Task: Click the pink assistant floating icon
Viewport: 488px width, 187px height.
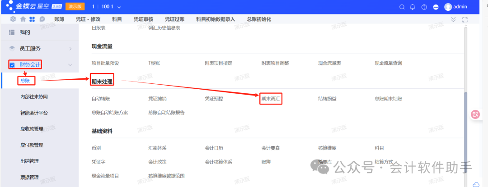Action: (x=475, y=114)
